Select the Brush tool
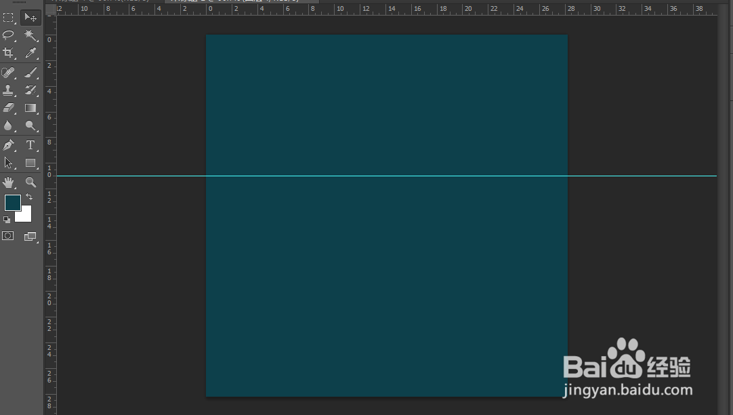The width and height of the screenshot is (733, 415). coord(30,73)
